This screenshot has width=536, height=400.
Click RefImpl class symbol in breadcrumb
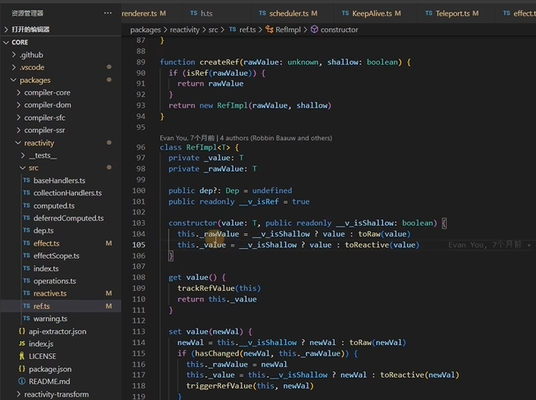pyautogui.click(x=284, y=30)
